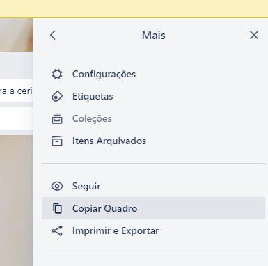Click the tag icon next to Etiquetas
The width and height of the screenshot is (268, 266).
point(57,96)
